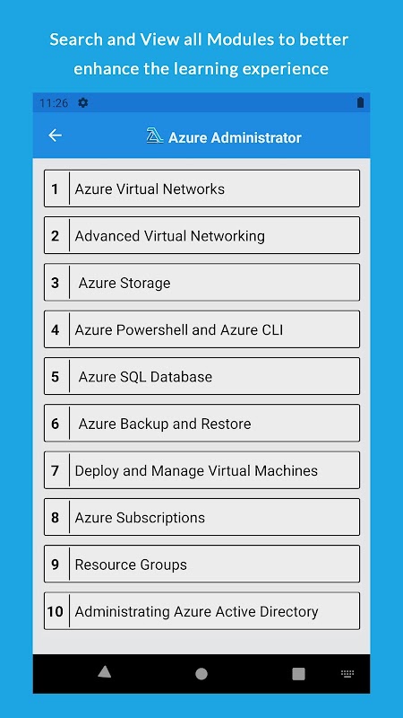Open the Azure Storage module
The image size is (403, 718).
point(202,283)
